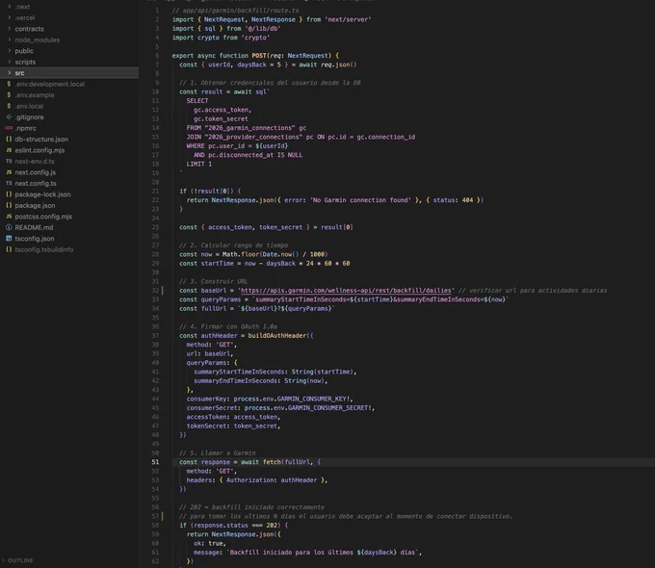Open postcss.config.mjs file
Screen dimensions: 655x568
[x=43, y=217]
